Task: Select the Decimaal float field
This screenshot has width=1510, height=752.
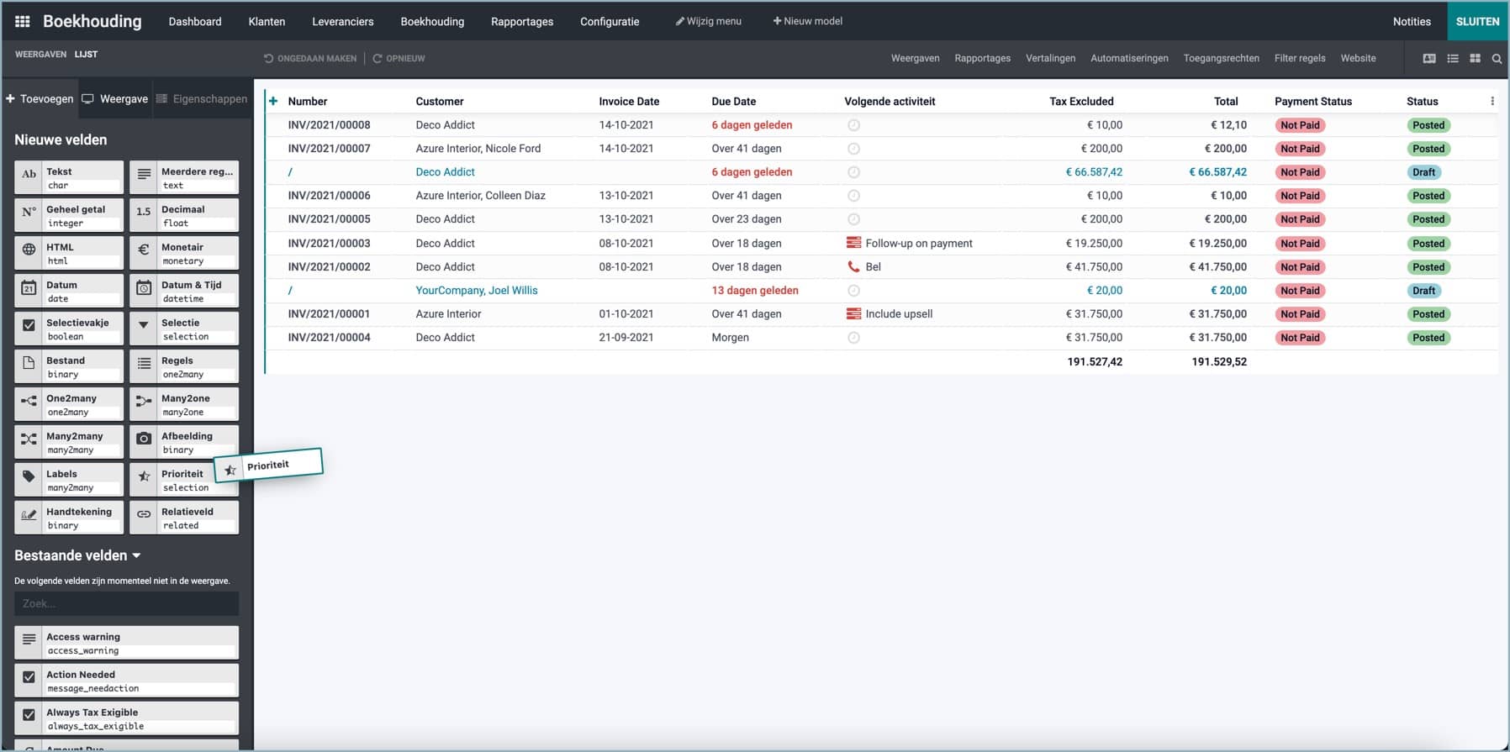Action: 184,215
